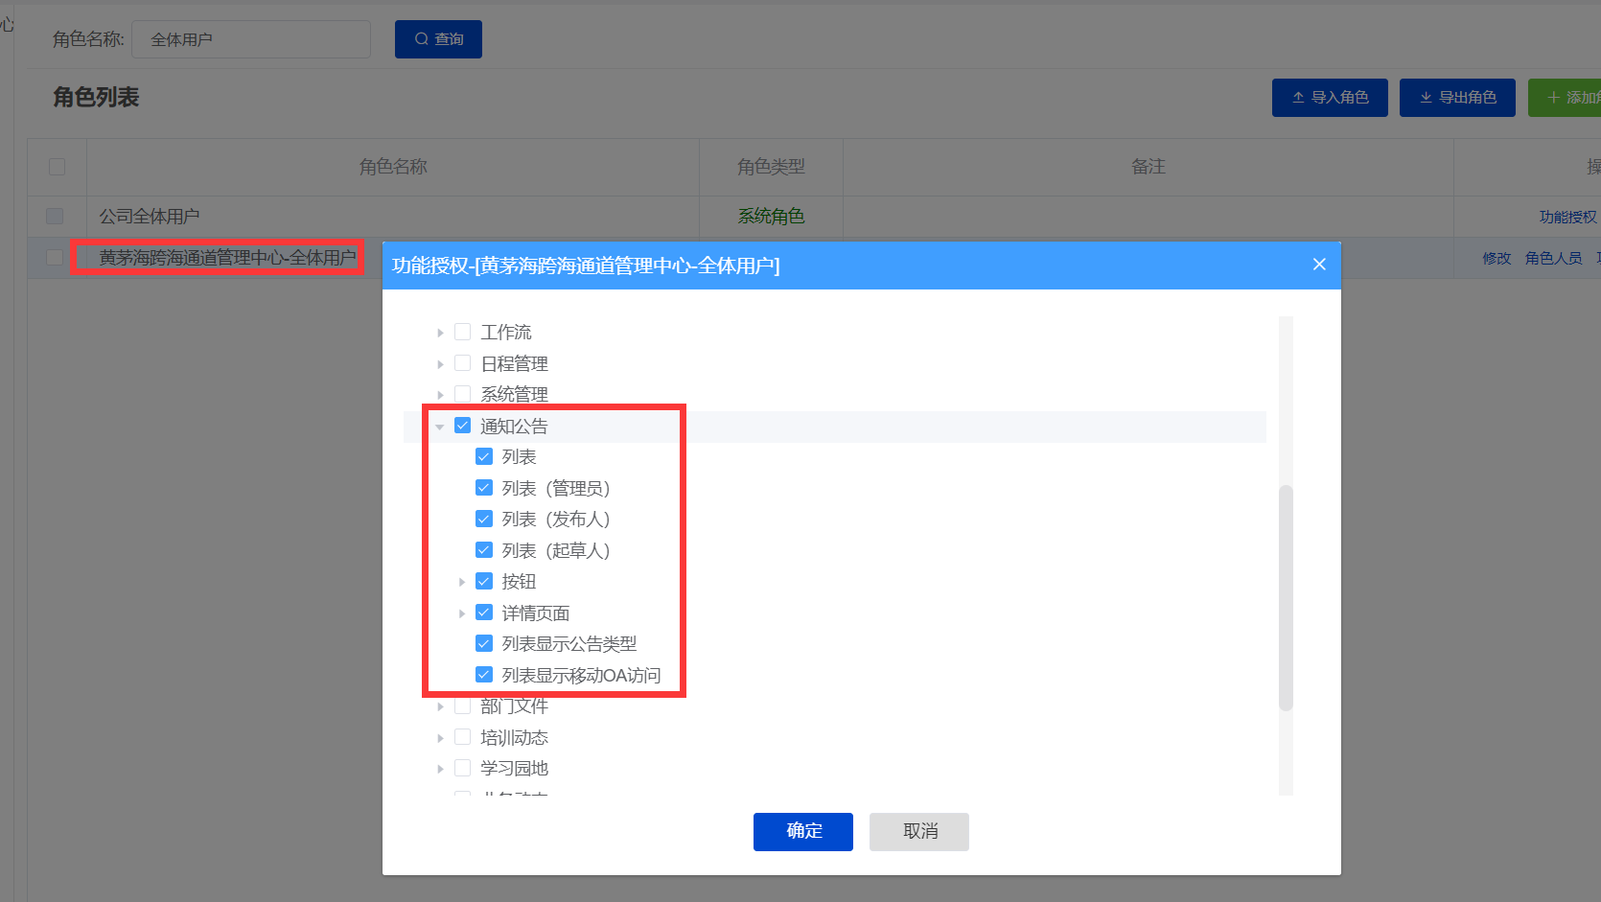
Task: Uncheck the 按钮 checkbox
Action: 484,581
